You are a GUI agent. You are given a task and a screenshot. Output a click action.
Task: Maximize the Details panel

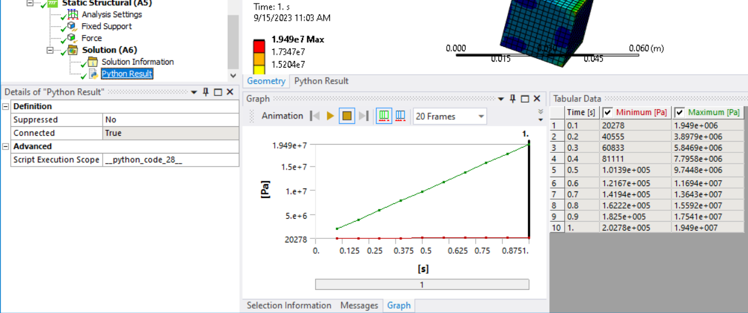[218, 92]
